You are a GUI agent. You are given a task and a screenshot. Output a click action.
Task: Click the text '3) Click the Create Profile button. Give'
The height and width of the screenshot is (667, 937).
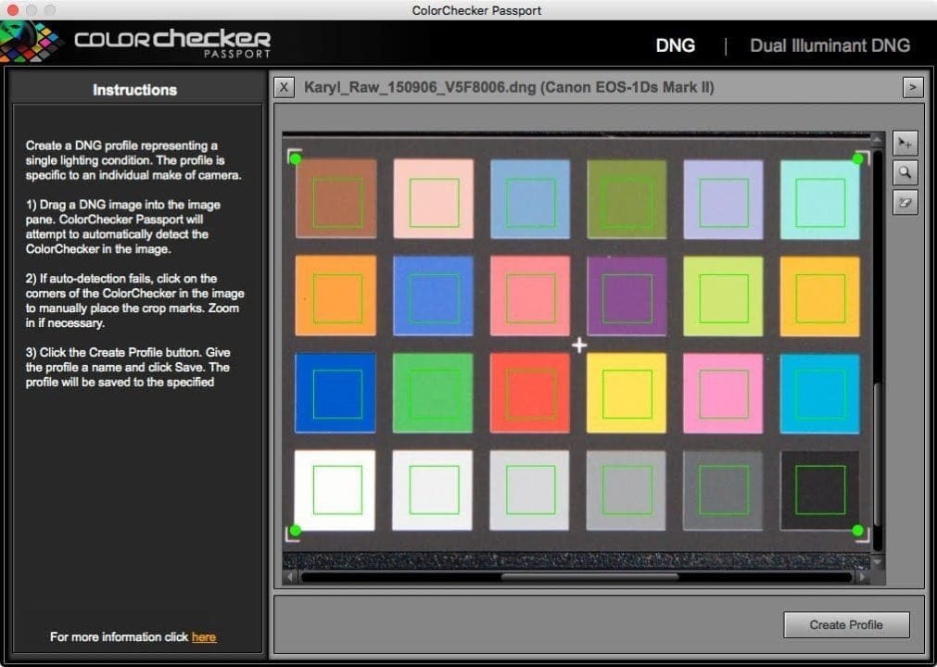tap(128, 352)
